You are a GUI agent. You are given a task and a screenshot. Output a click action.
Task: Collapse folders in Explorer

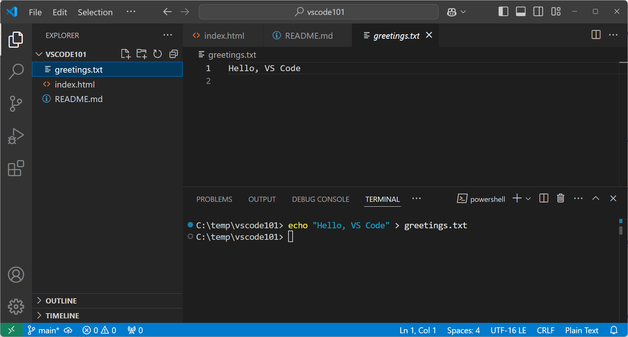coord(173,54)
